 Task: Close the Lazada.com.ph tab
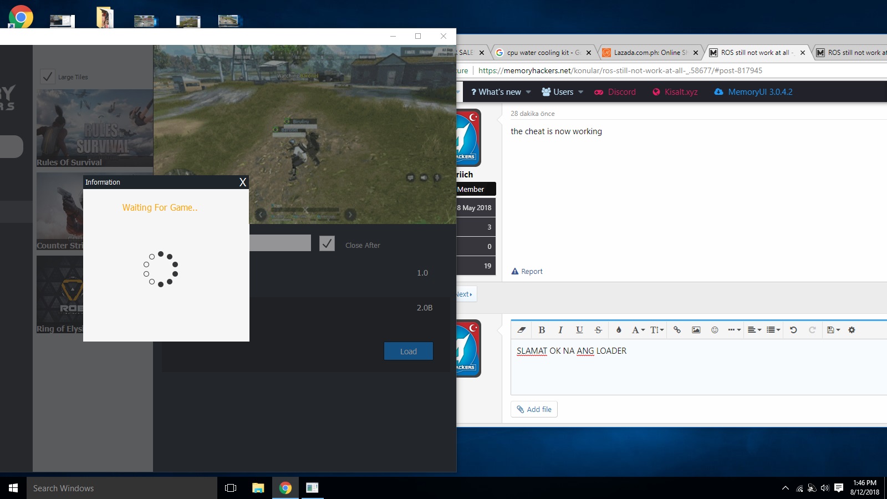click(x=696, y=53)
